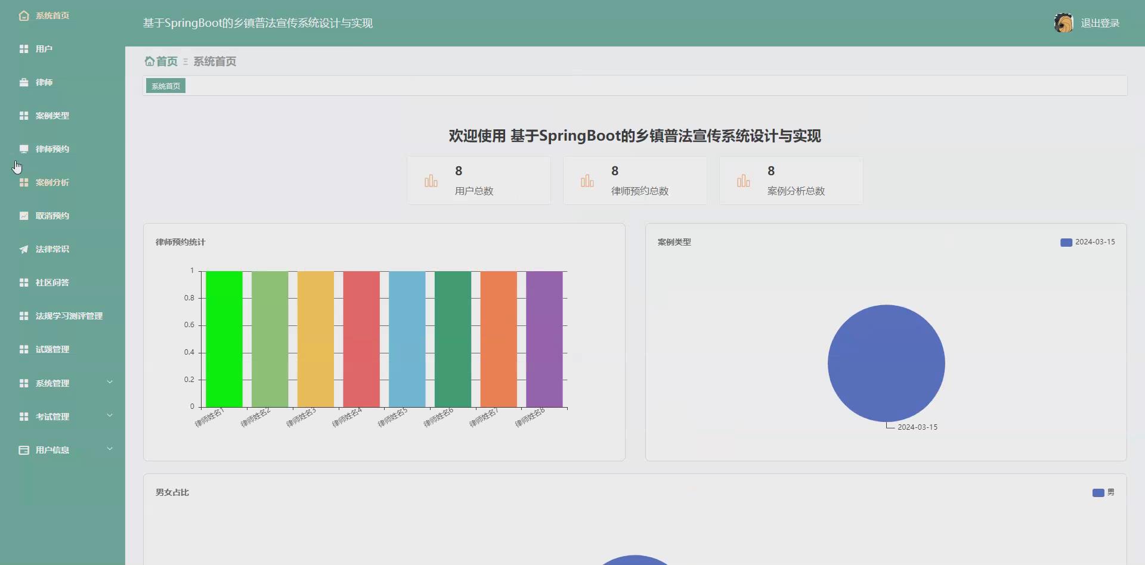Click 退出登录 to log out
Viewport: 1145px width, 565px height.
click(x=1100, y=23)
